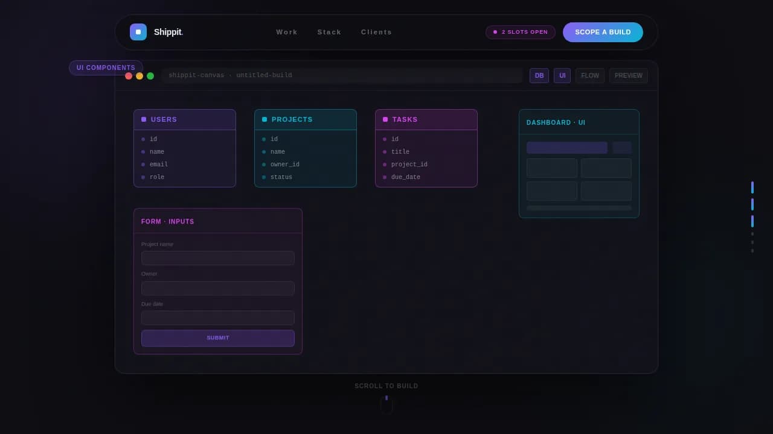This screenshot has width=773, height=434.
Task: Click the green dot on the canvas window
Action: [150, 76]
